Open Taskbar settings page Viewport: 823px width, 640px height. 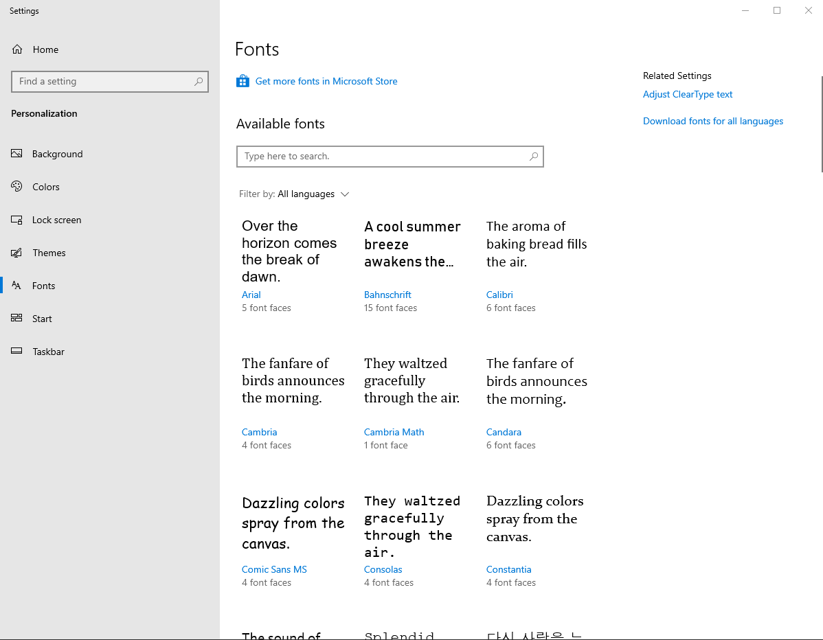48,352
